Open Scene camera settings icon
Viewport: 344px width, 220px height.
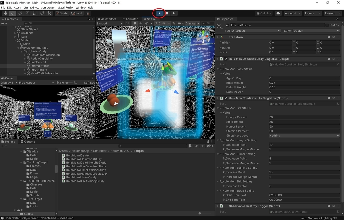pos(180,24)
